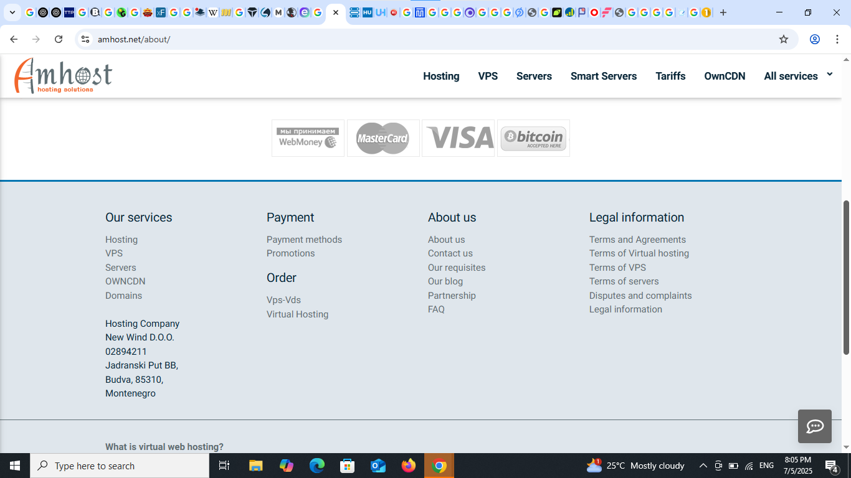Open the weather widget on taskbar
The height and width of the screenshot is (478, 851).
[635, 466]
